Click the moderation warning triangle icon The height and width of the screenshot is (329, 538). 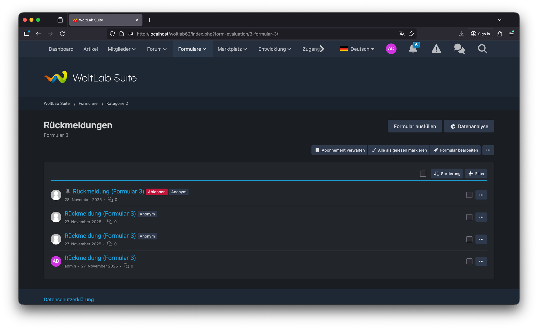(x=436, y=49)
